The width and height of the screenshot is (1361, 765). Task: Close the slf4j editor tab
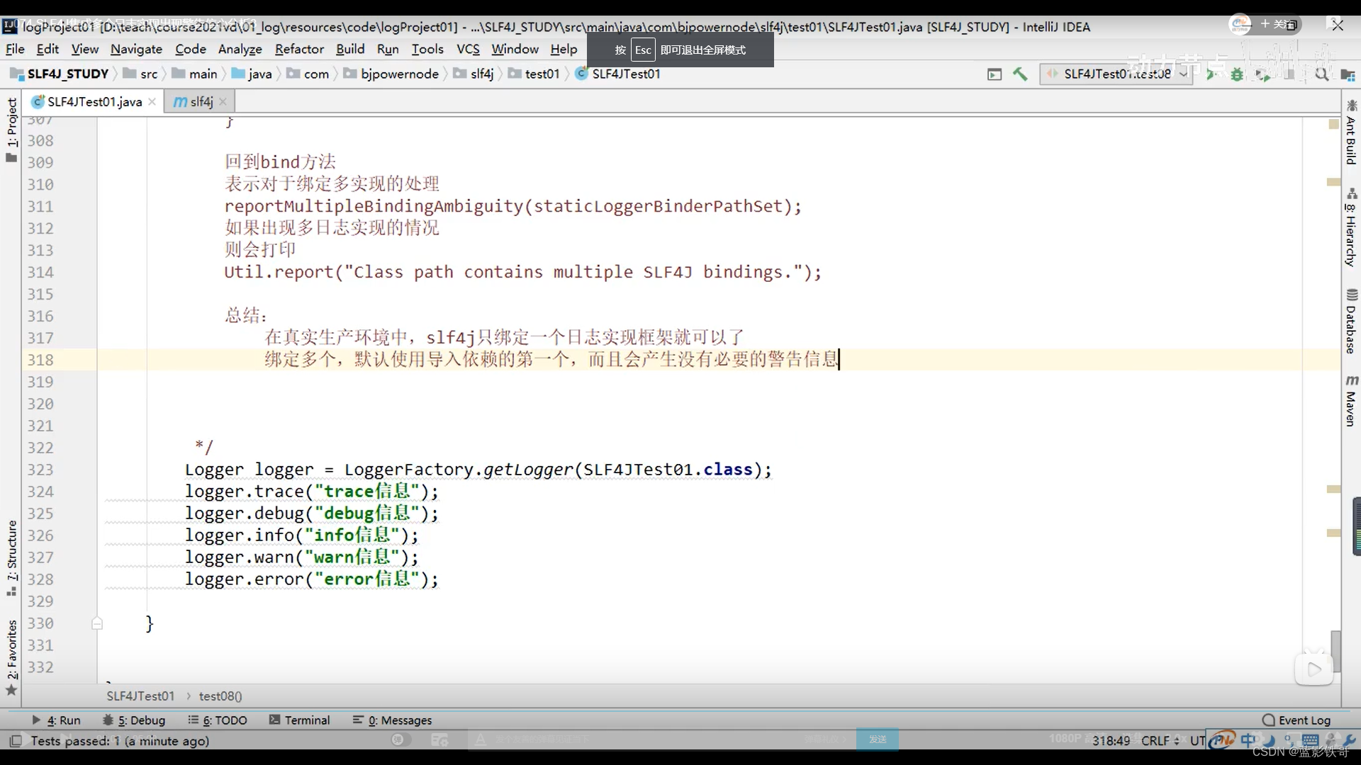pos(223,102)
